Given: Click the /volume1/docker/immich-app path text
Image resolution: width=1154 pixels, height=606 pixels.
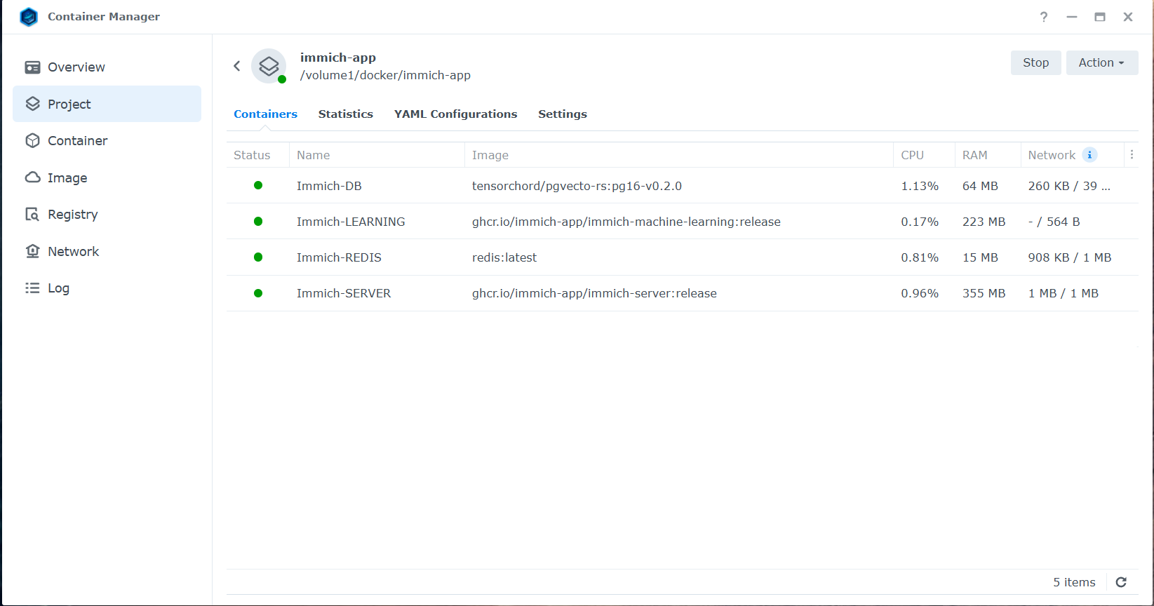Looking at the screenshot, I should point(385,75).
